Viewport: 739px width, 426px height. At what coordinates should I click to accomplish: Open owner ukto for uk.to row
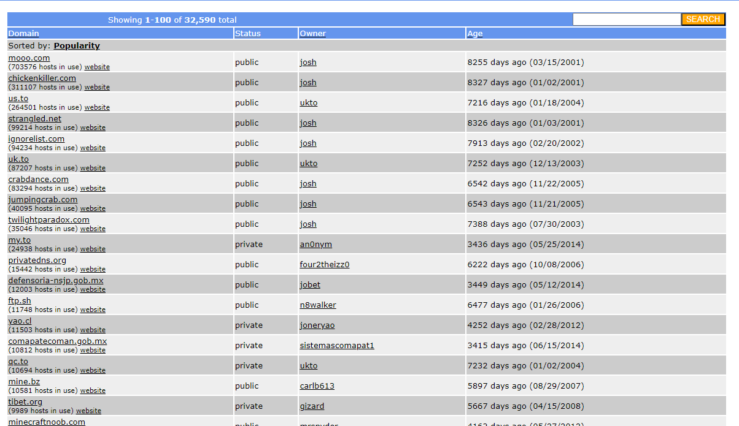[308, 164]
